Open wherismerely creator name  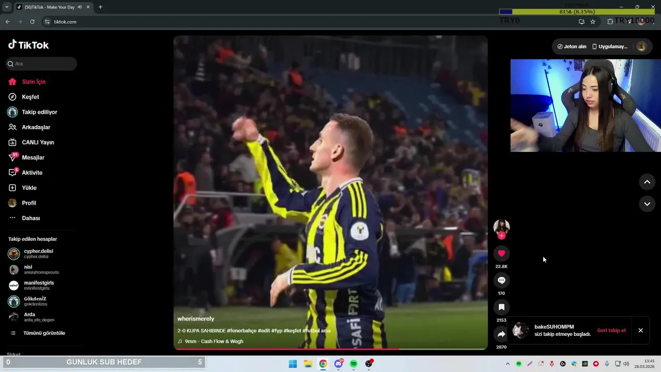(x=196, y=319)
